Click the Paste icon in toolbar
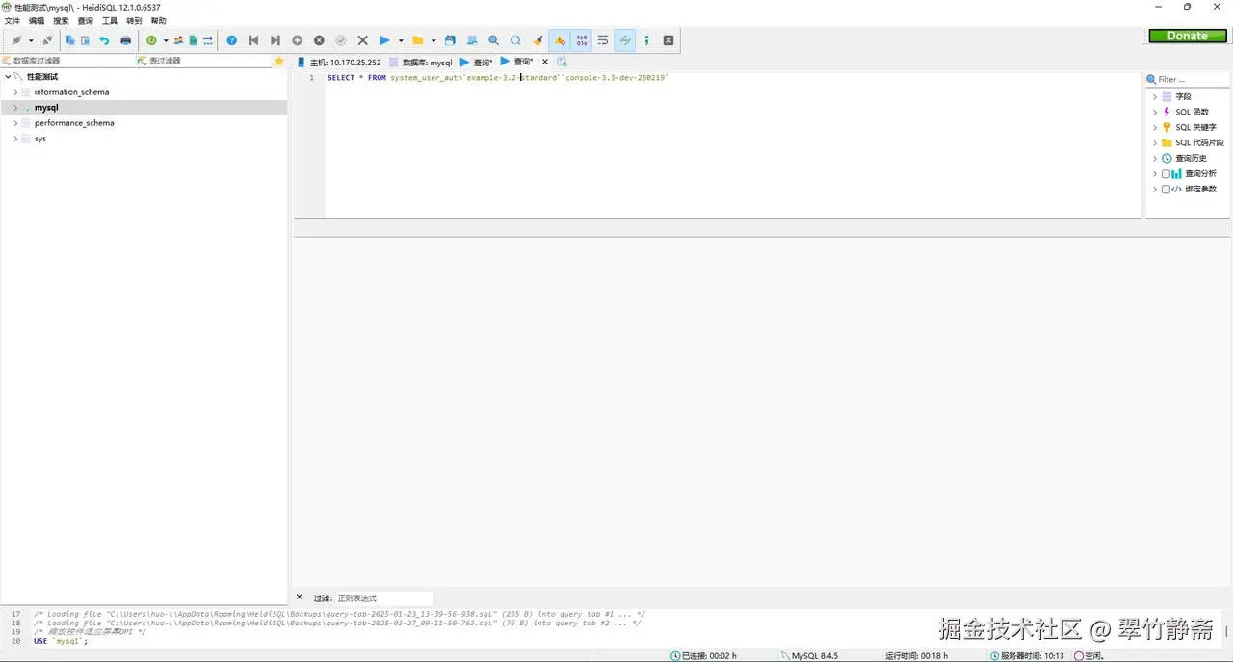 click(x=85, y=40)
